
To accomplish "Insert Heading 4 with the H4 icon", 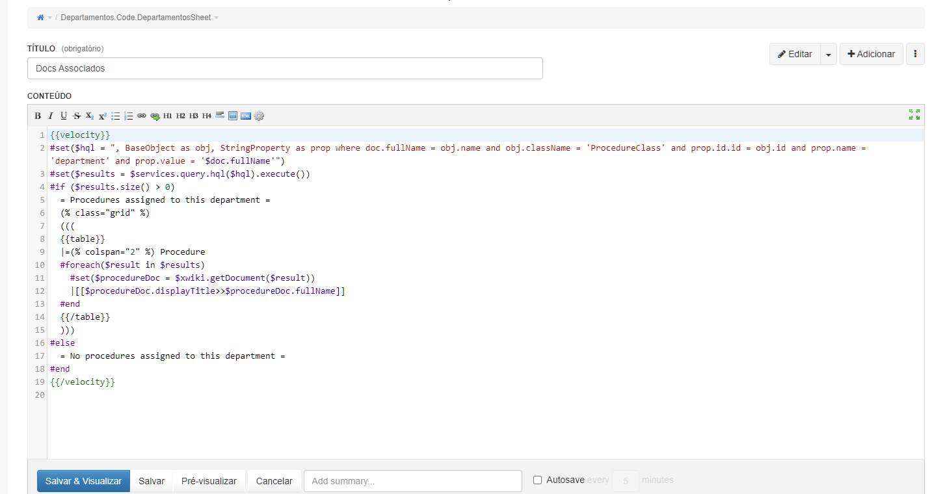I will [207, 116].
